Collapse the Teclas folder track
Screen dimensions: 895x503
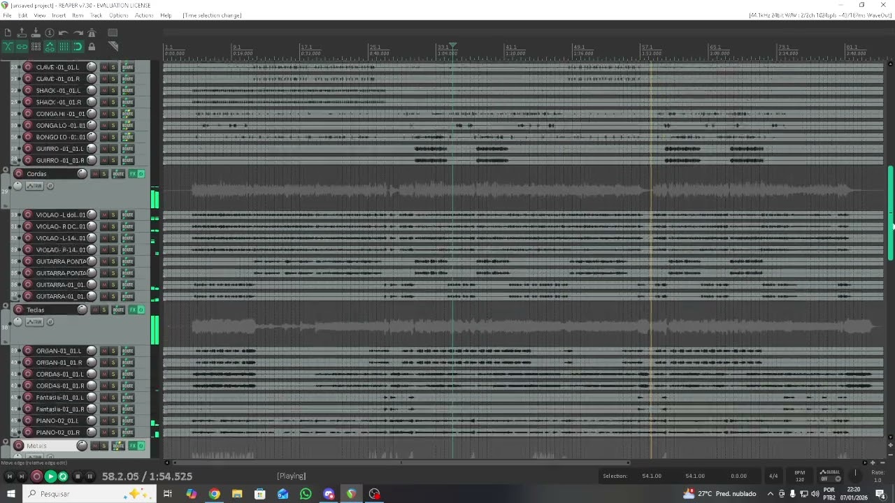(6, 307)
